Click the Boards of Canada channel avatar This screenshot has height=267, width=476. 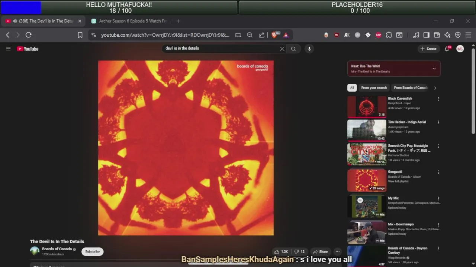point(35,251)
